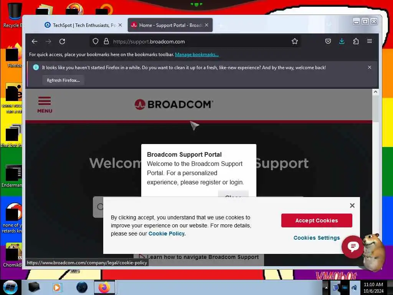393x295 pixels.
Task: Select ChomikBox desktop icon
Action: [x=13, y=255]
